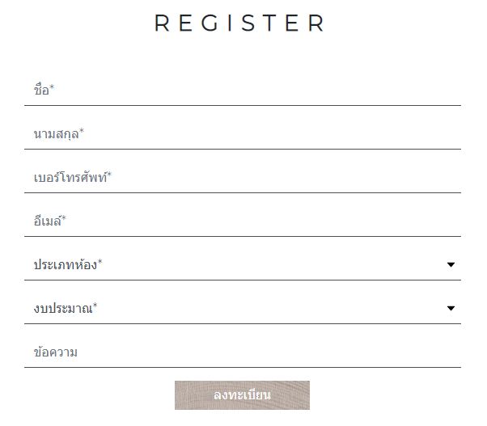Click the อีเมล placeholder label
Viewport: 487px width, 426px height.
(47, 221)
